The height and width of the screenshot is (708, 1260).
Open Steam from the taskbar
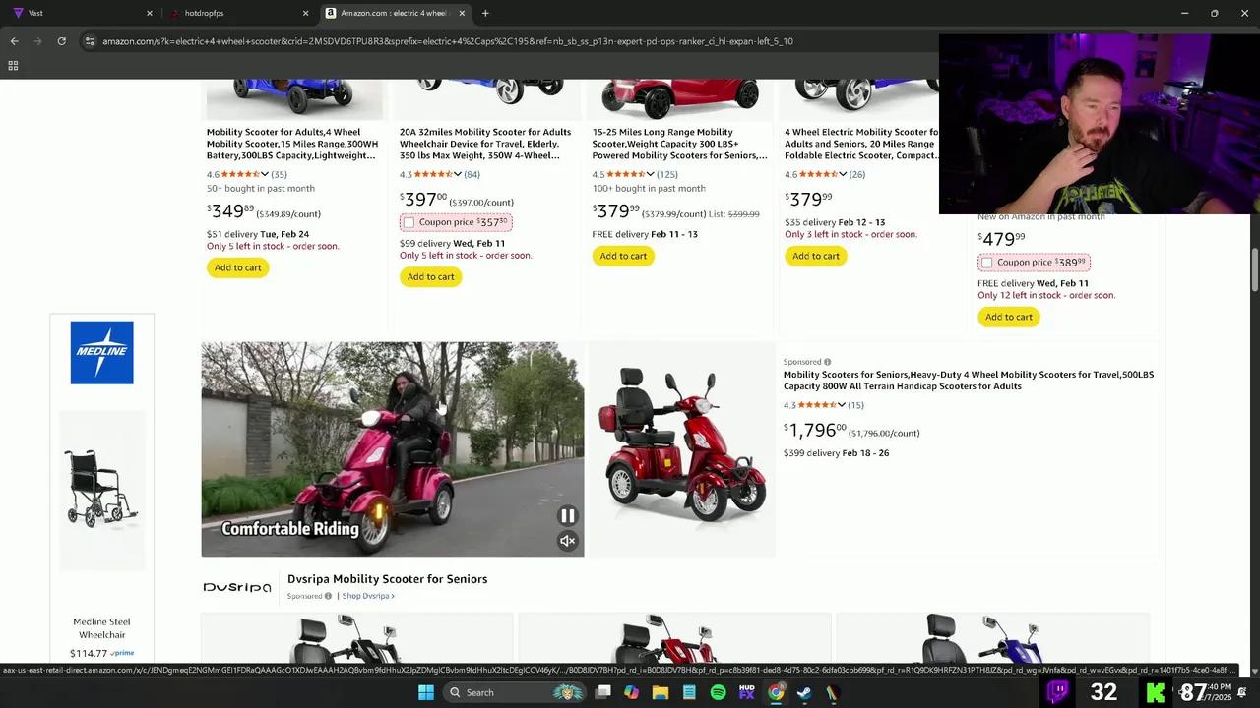pyautogui.click(x=804, y=692)
